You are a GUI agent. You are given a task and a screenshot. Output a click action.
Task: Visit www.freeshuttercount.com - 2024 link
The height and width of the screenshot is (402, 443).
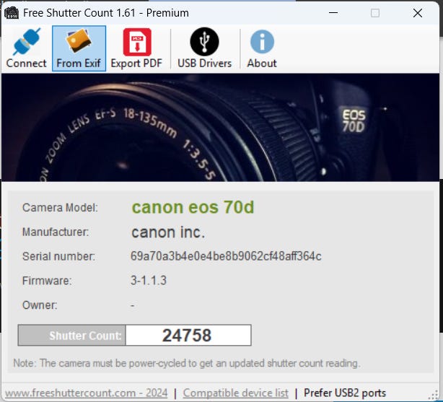coord(86,393)
